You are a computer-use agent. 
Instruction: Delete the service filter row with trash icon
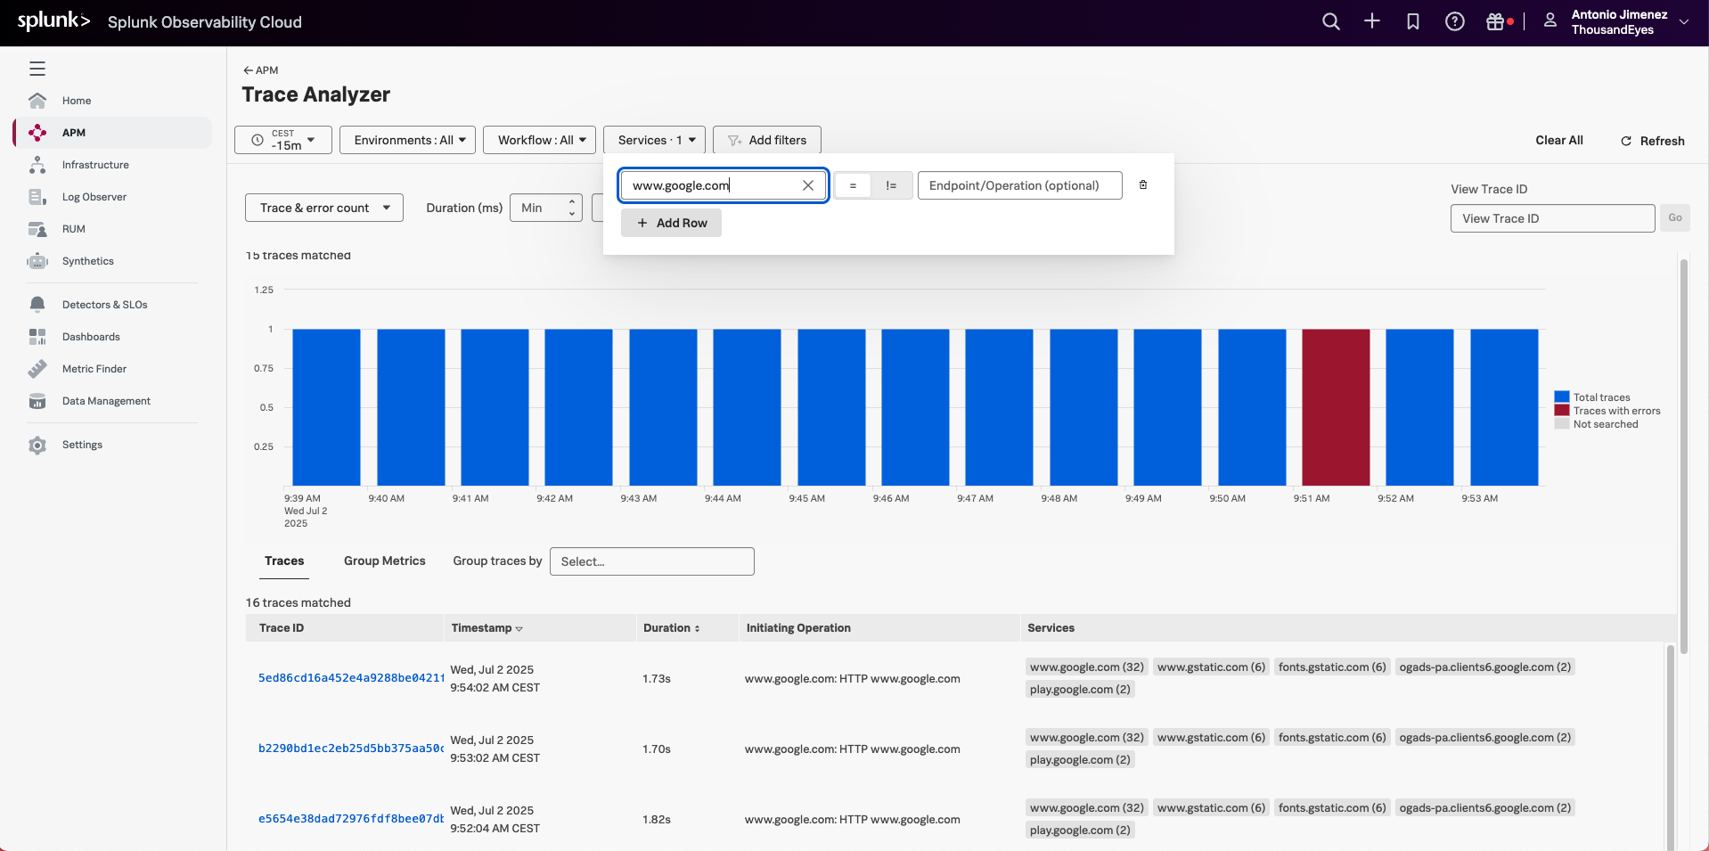1143,184
